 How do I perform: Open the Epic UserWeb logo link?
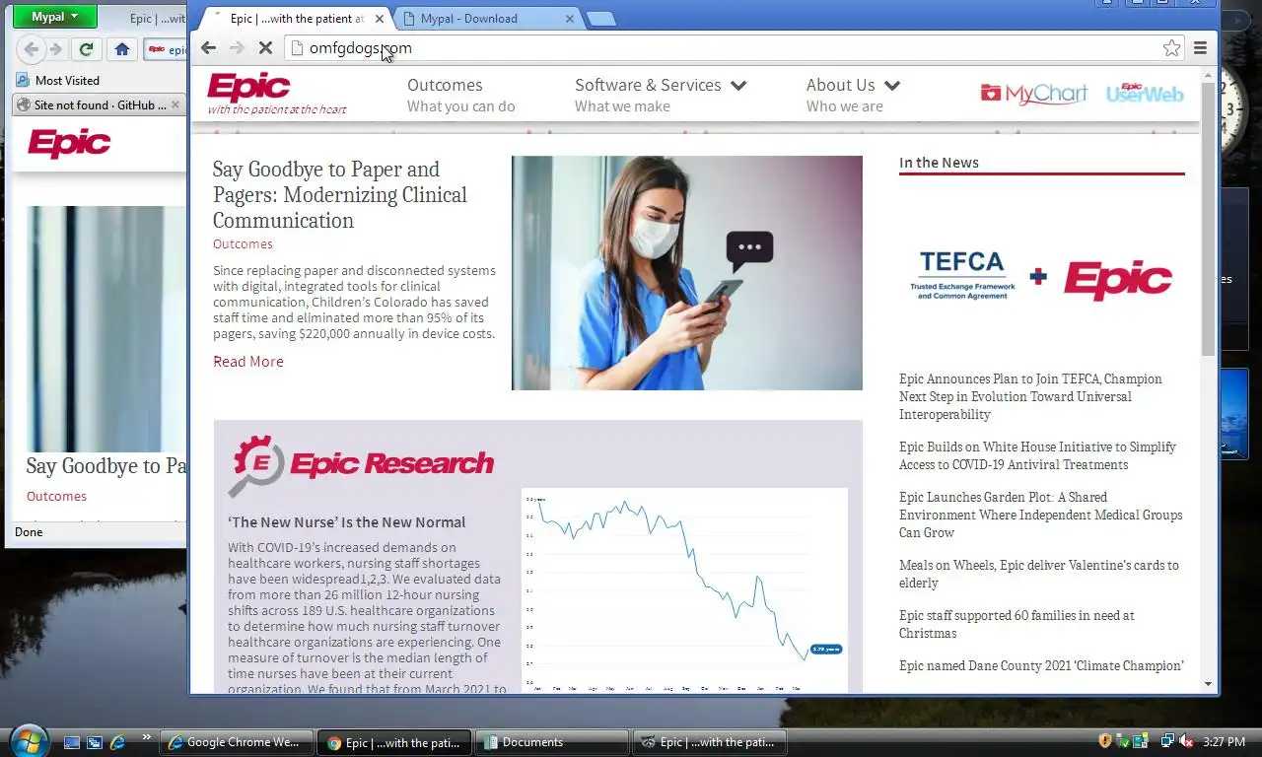tap(1145, 93)
